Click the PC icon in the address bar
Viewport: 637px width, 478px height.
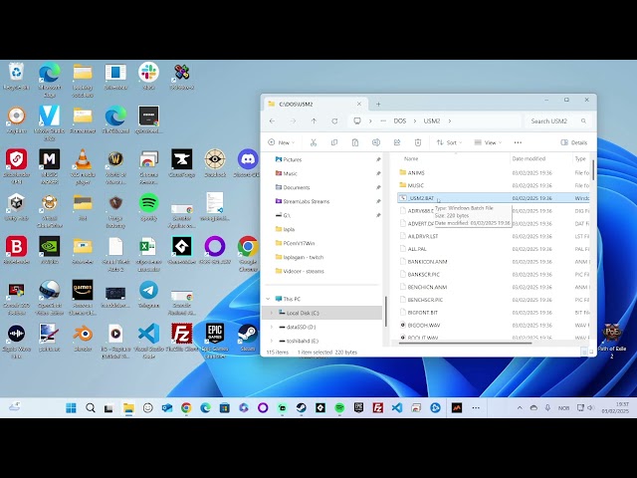click(357, 121)
